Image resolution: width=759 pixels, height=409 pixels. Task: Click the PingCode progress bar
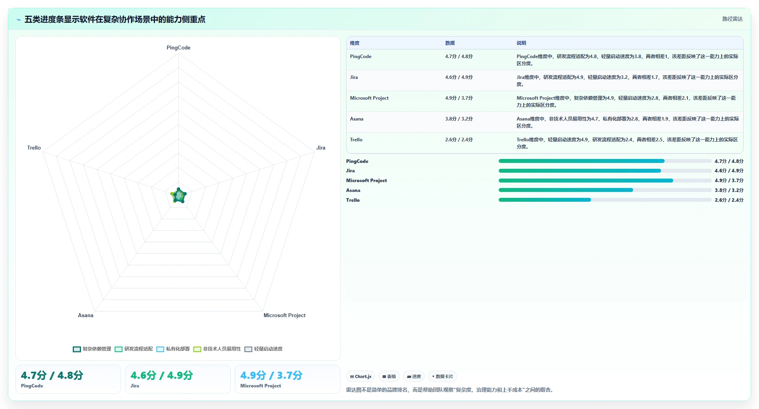pos(605,161)
